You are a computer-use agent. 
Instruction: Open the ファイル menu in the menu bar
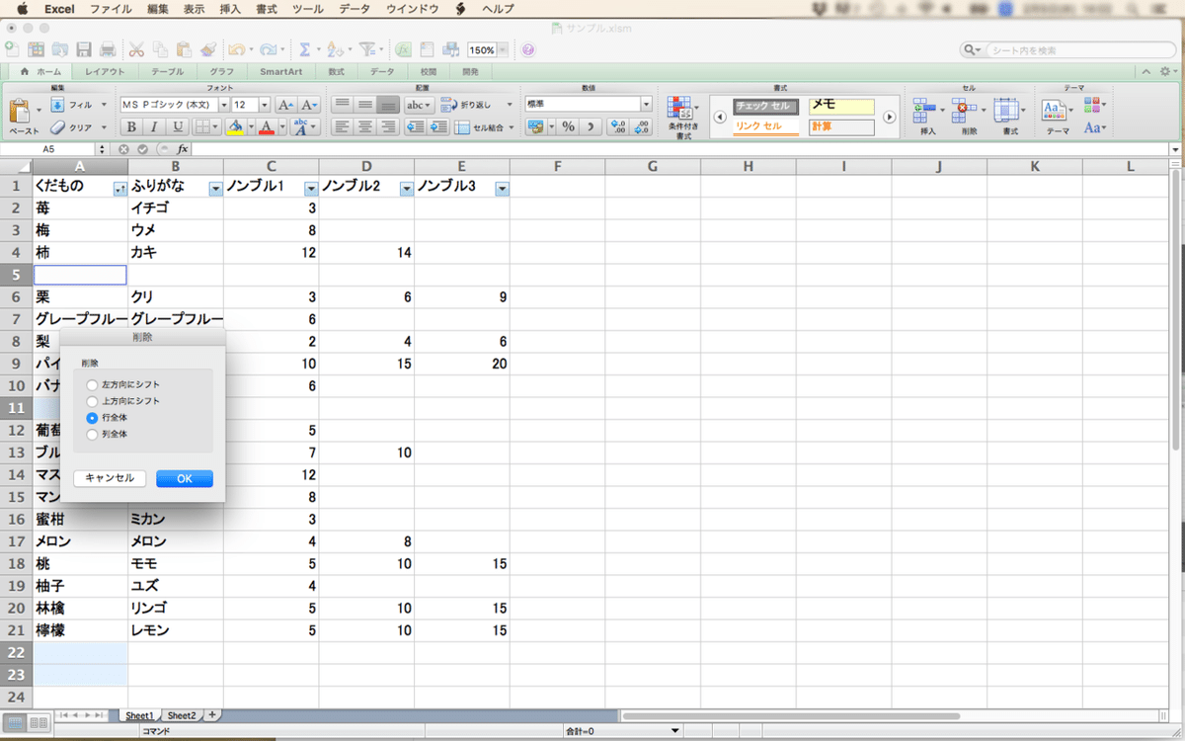(x=111, y=8)
